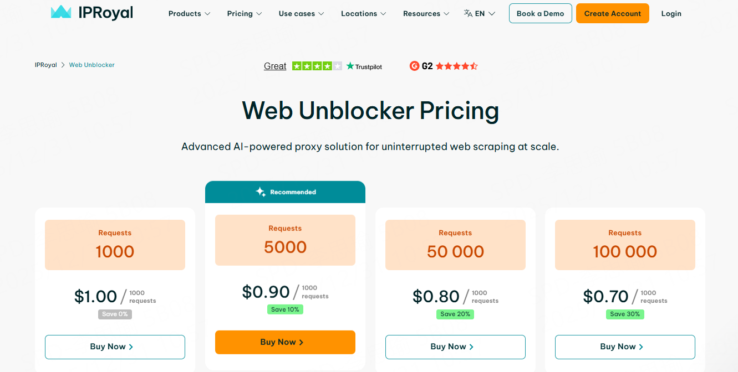The image size is (738, 372).
Task: Click the G2 rating stars
Action: click(456, 66)
